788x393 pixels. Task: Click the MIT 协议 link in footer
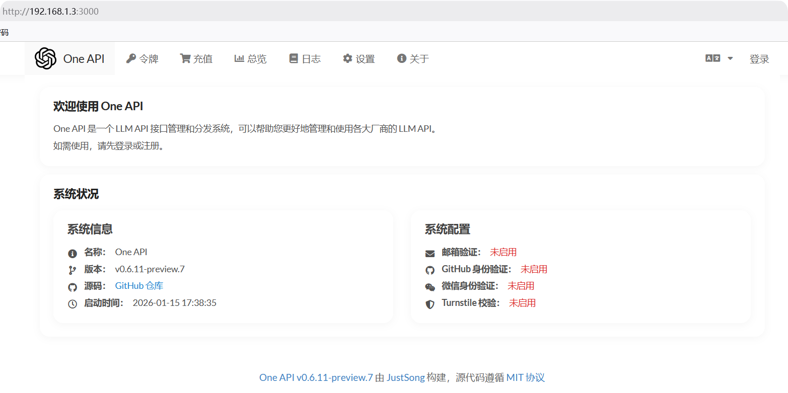(x=524, y=377)
